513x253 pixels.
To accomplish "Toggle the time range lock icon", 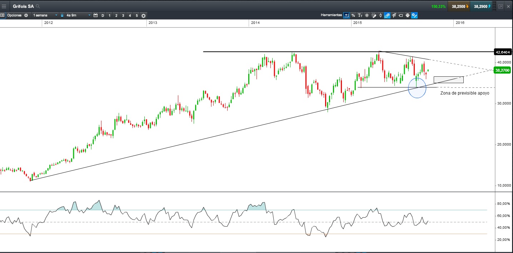I will point(62,15).
